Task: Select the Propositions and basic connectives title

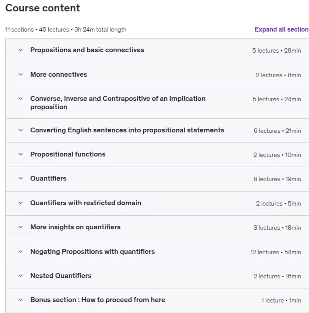Action: coord(87,50)
